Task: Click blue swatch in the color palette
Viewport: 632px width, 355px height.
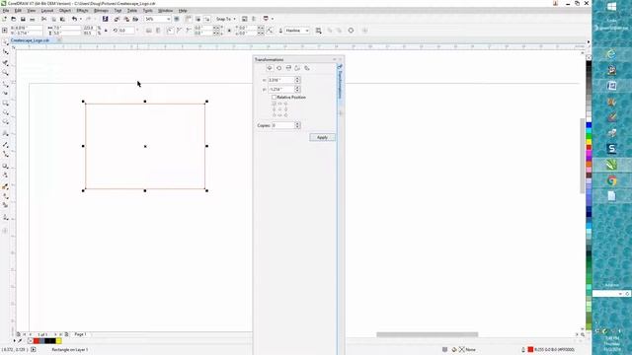Action: coord(589,126)
